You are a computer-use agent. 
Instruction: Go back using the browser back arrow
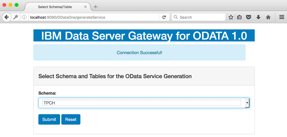pos(7,17)
